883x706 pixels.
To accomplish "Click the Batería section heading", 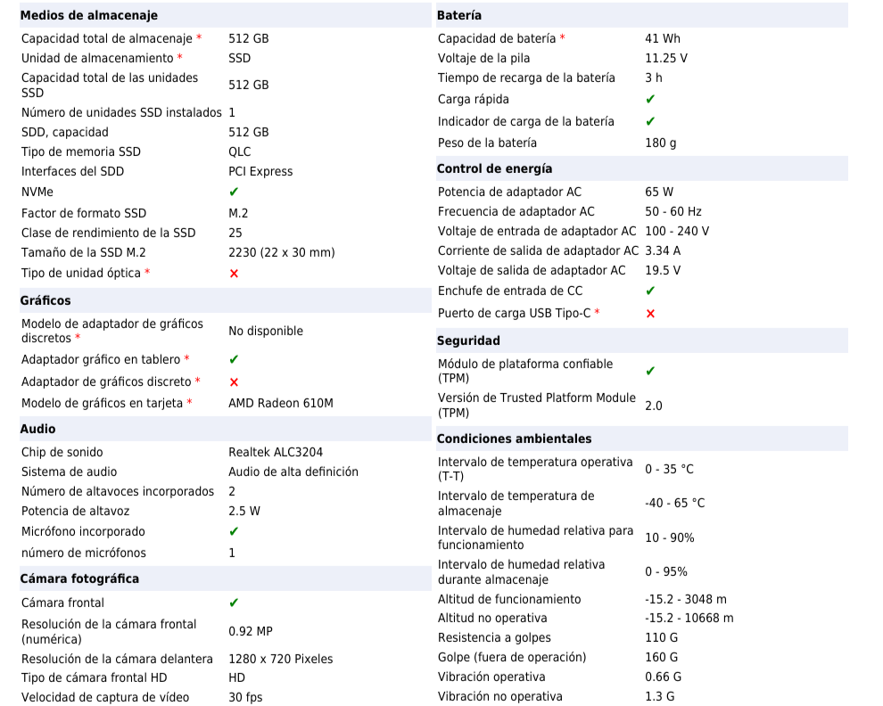I will [x=459, y=15].
